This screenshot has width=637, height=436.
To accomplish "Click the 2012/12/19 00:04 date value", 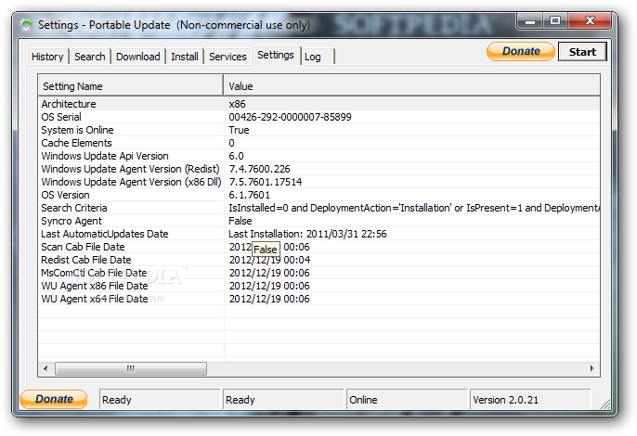I will tap(269, 260).
